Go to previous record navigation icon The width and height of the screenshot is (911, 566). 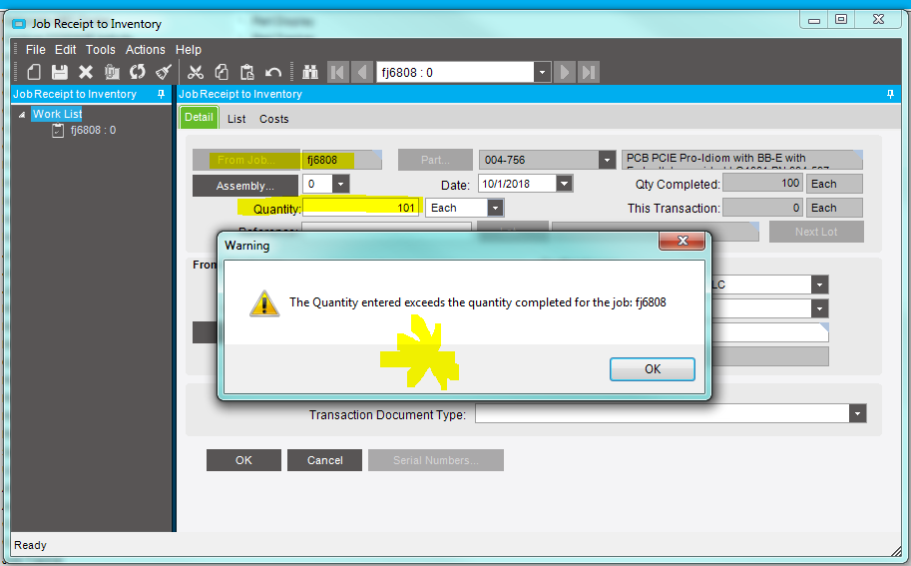pos(362,73)
